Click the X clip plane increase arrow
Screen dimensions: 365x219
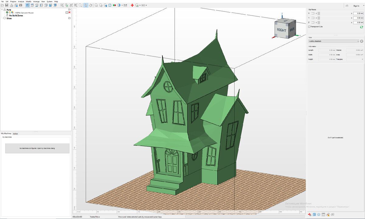pos(351,13)
